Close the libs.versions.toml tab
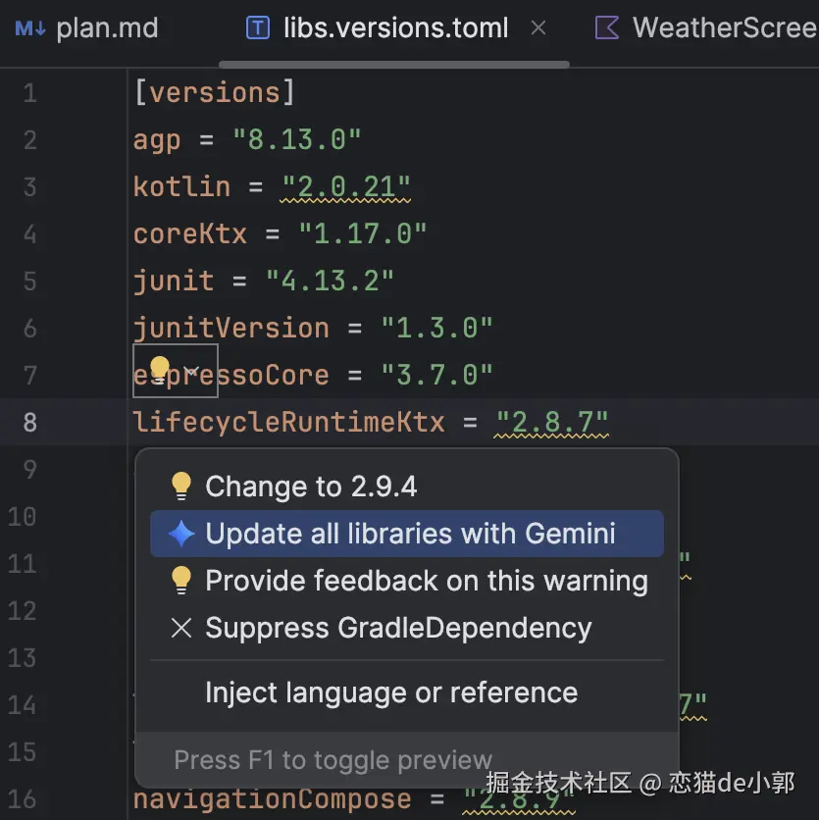 (538, 27)
